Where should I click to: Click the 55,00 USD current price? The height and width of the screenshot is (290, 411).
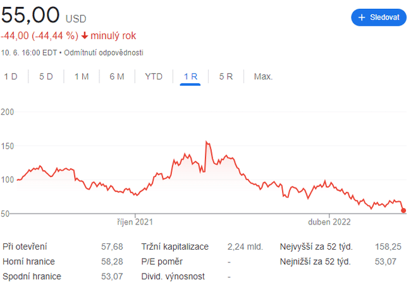click(32, 14)
